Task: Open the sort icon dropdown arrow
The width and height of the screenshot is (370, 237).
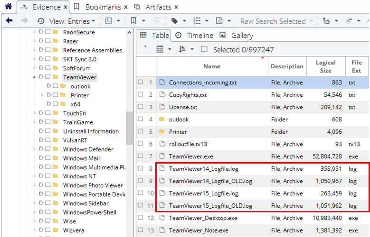Action: point(192,49)
